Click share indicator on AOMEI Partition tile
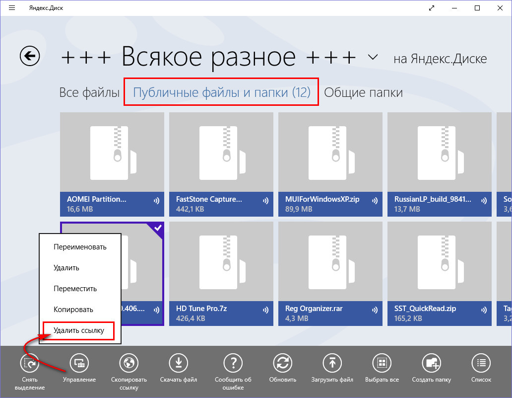Viewport: 512px width, 398px height. (156, 201)
